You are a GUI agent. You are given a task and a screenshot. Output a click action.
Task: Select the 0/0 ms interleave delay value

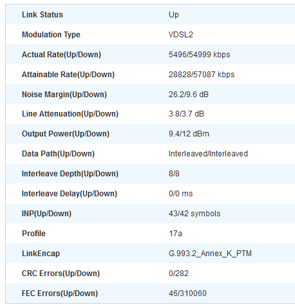tap(180, 194)
